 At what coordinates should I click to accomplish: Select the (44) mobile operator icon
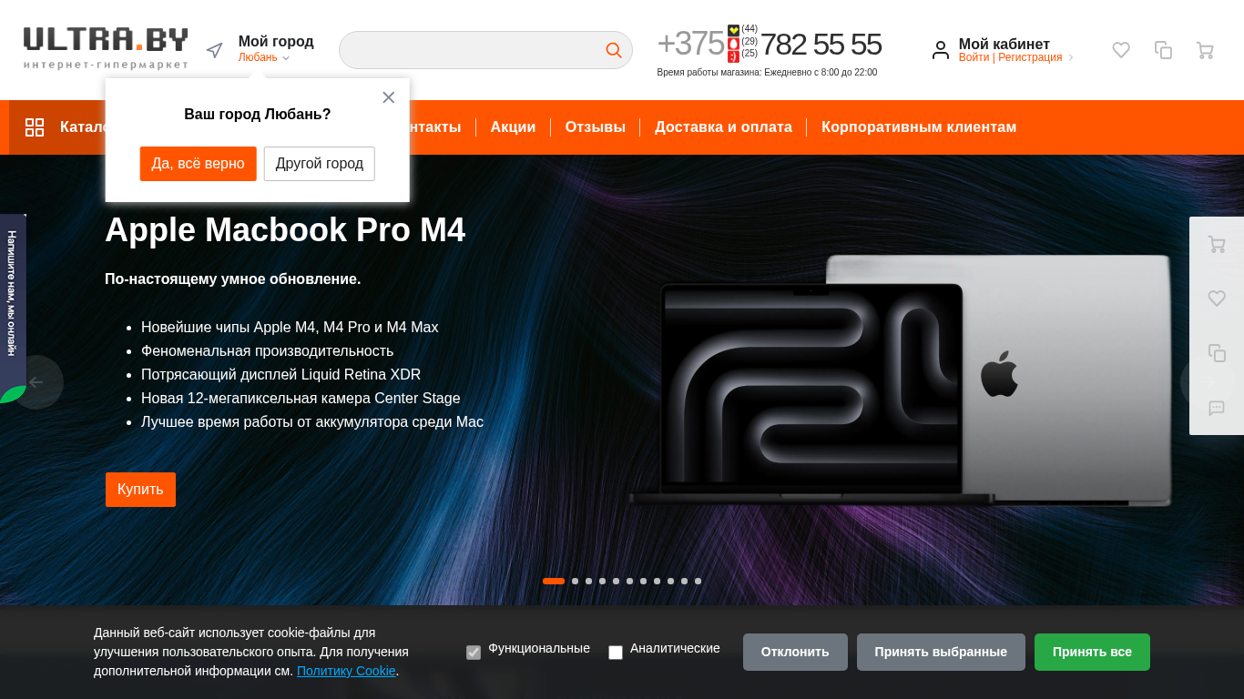point(733,30)
